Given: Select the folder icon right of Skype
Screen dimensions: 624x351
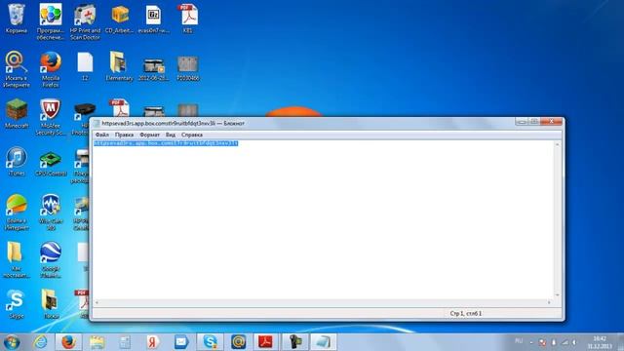Looking at the screenshot, I should [51, 304].
